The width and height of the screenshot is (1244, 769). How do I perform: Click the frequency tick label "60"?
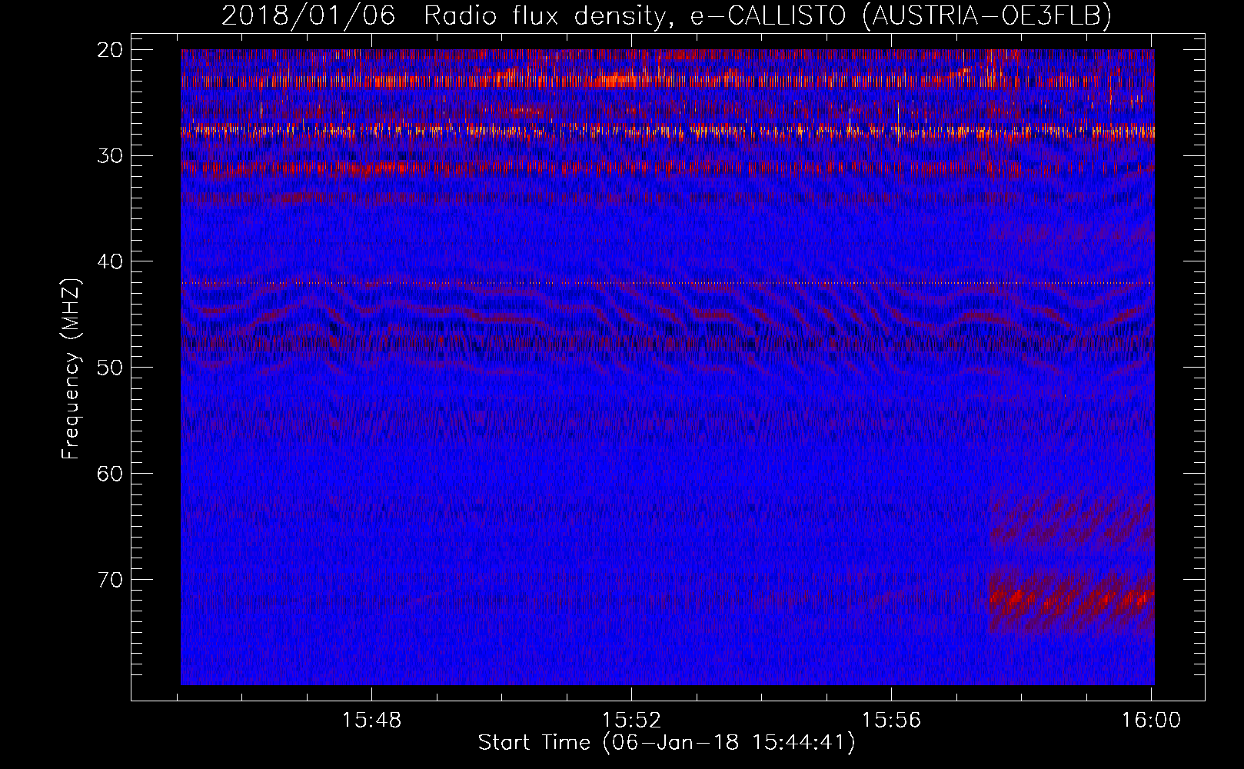point(110,473)
